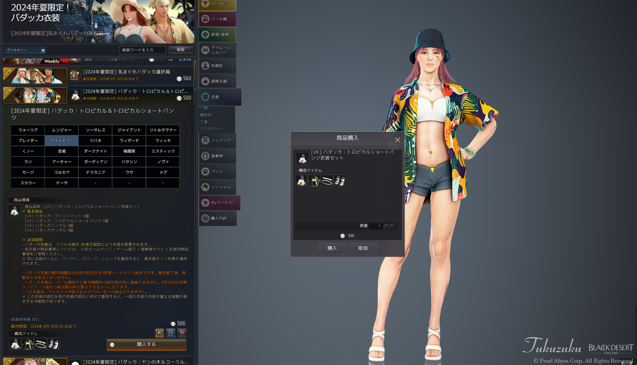The width and height of the screenshot is (637, 365).
Task: Click the bangle icon in 商品購入 dialog
Action: coord(327,181)
